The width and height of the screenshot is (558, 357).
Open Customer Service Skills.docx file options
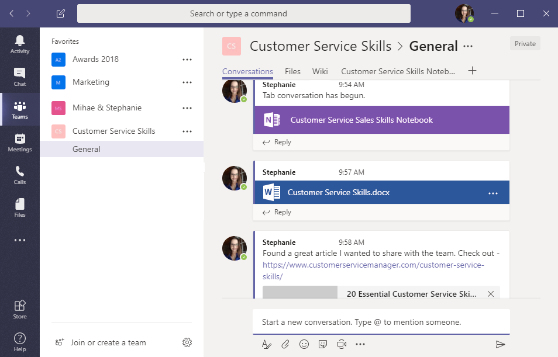[x=493, y=193]
